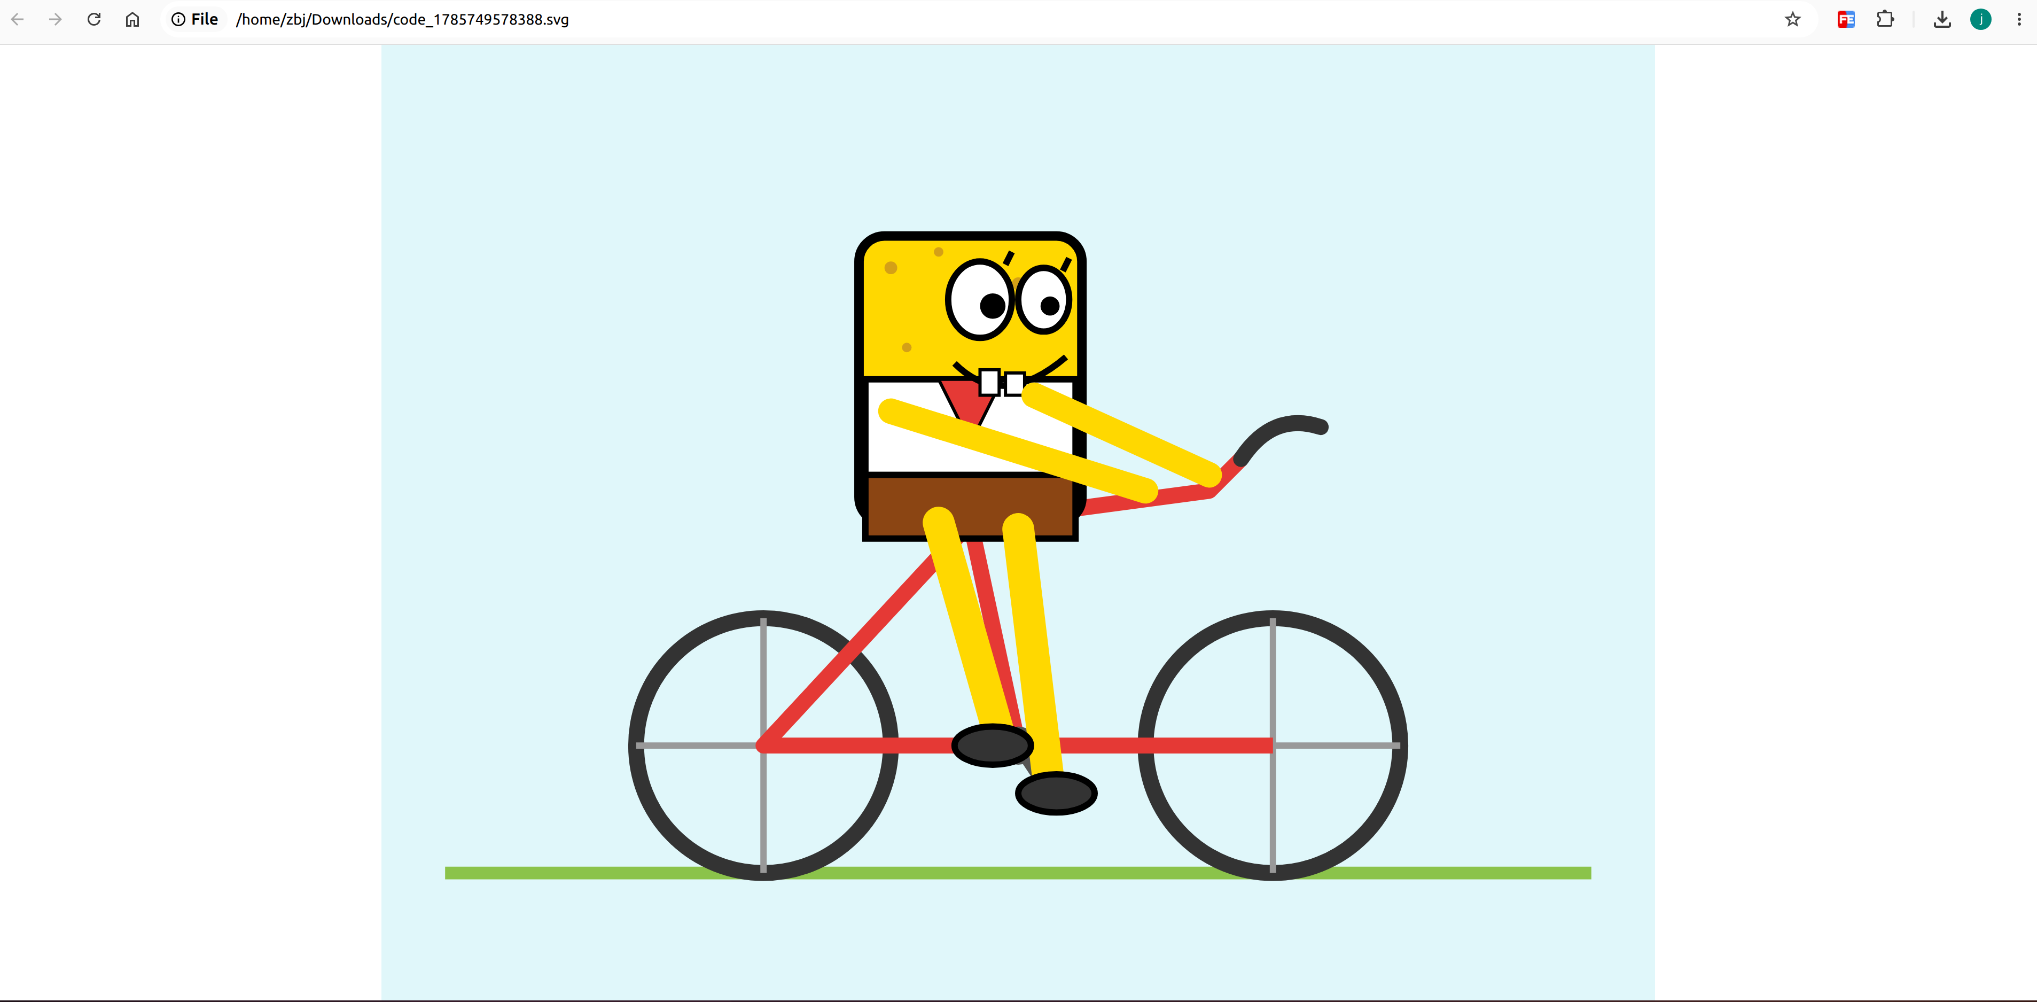The height and width of the screenshot is (1002, 2037).
Task: Open the browser home page
Action: 132,19
